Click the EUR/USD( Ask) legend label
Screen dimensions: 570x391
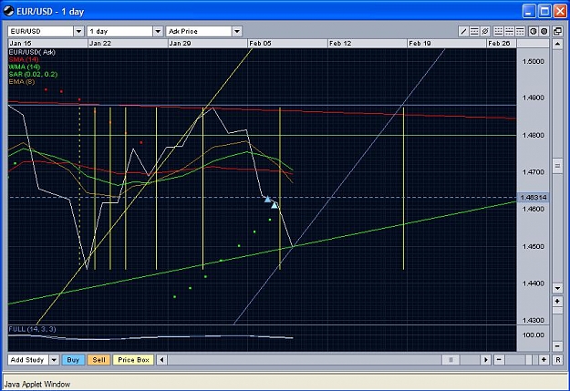click(x=32, y=52)
